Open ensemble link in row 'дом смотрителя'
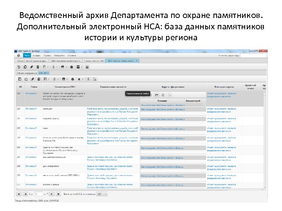Viewport: 282px width, 211px height. pyautogui.click(x=110, y=168)
